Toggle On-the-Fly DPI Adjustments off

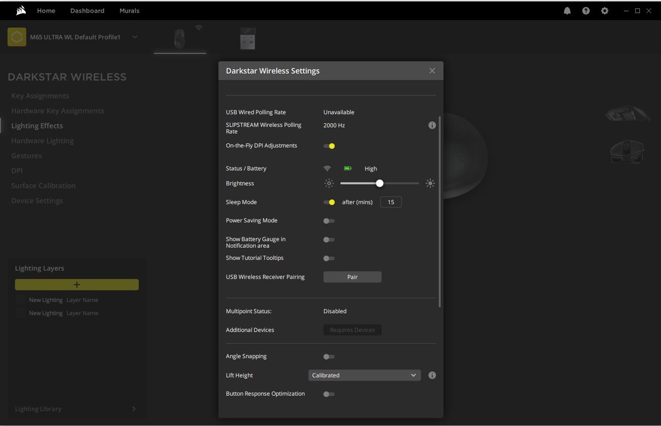[x=329, y=146]
